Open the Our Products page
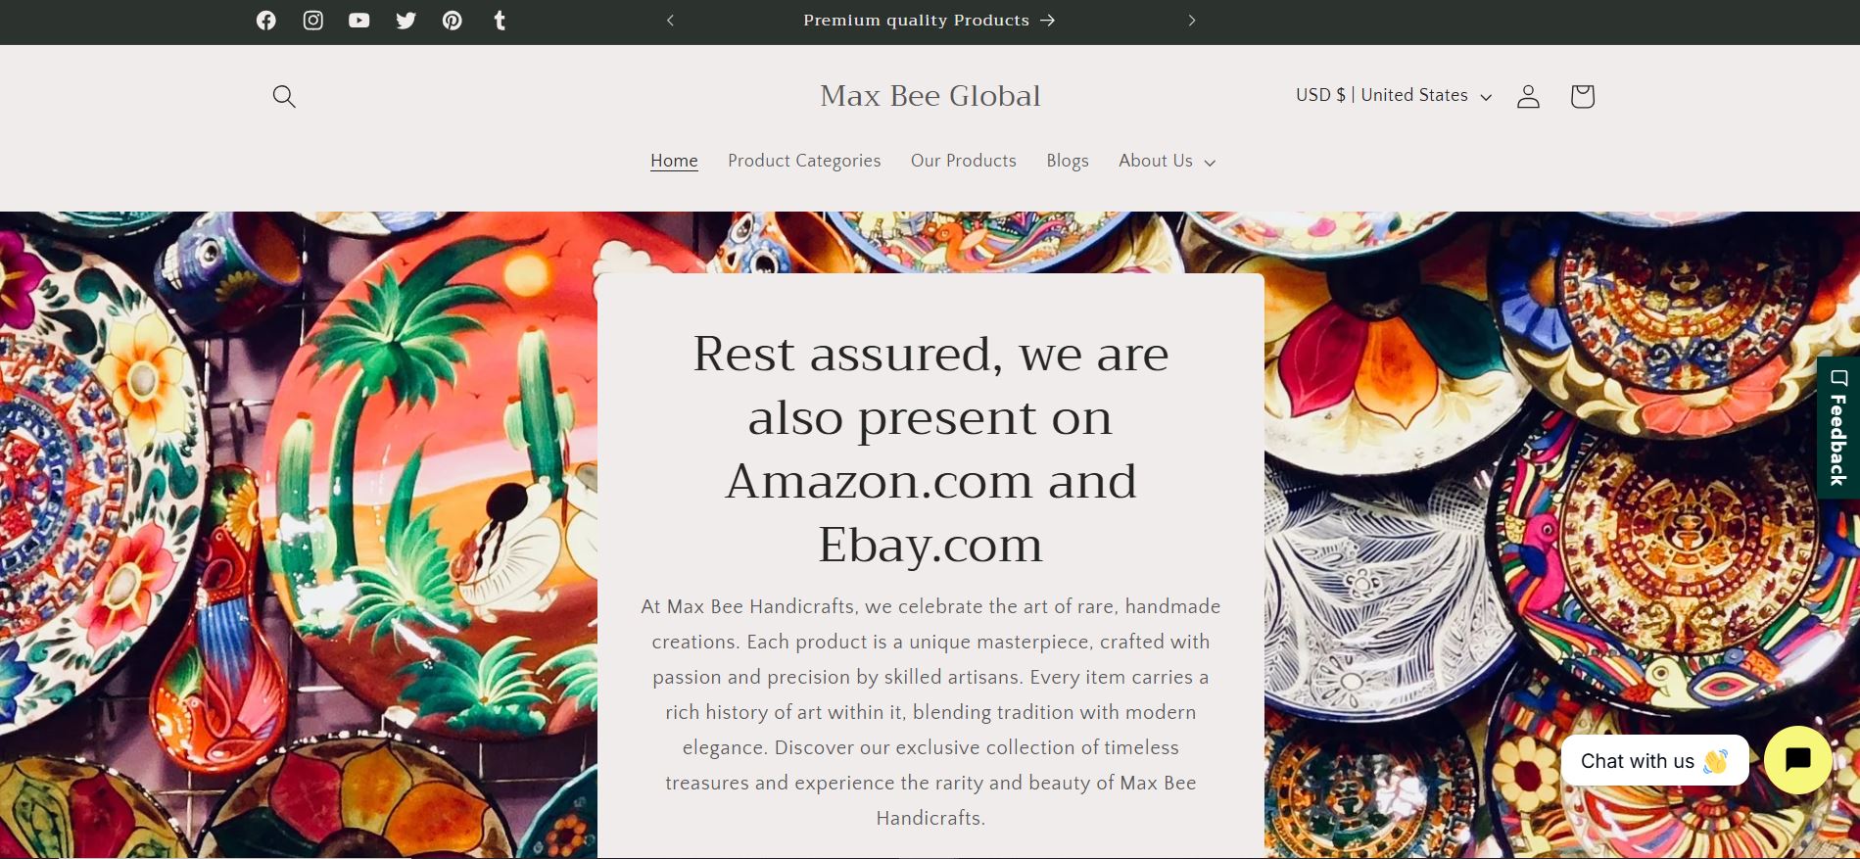This screenshot has height=859, width=1860. pos(964,161)
